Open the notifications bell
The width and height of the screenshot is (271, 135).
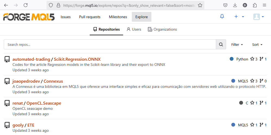[222, 17]
